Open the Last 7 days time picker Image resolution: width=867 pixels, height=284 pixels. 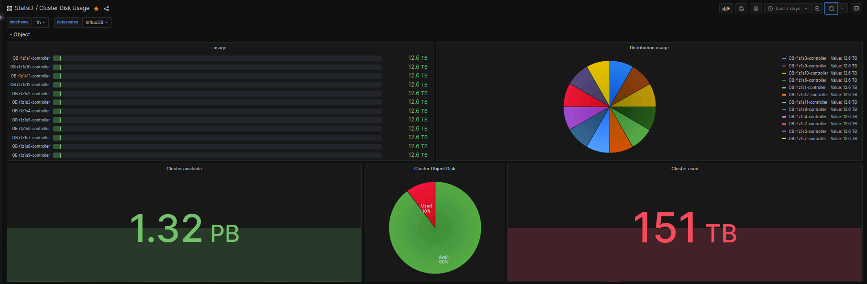[x=788, y=9]
